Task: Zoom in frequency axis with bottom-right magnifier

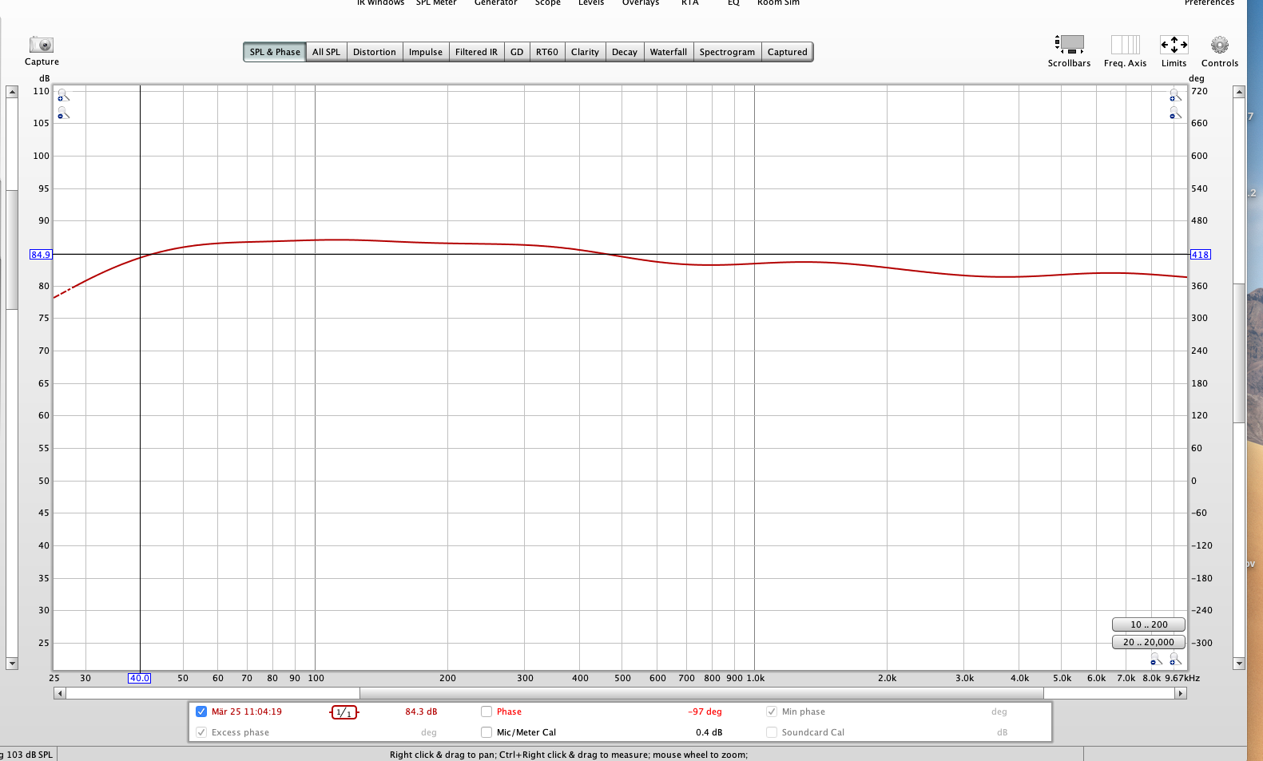Action: pos(1175,659)
